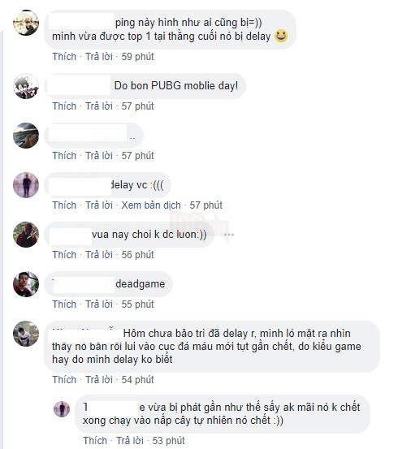Open avatar of the 'deadgame' commenter

click(26, 284)
